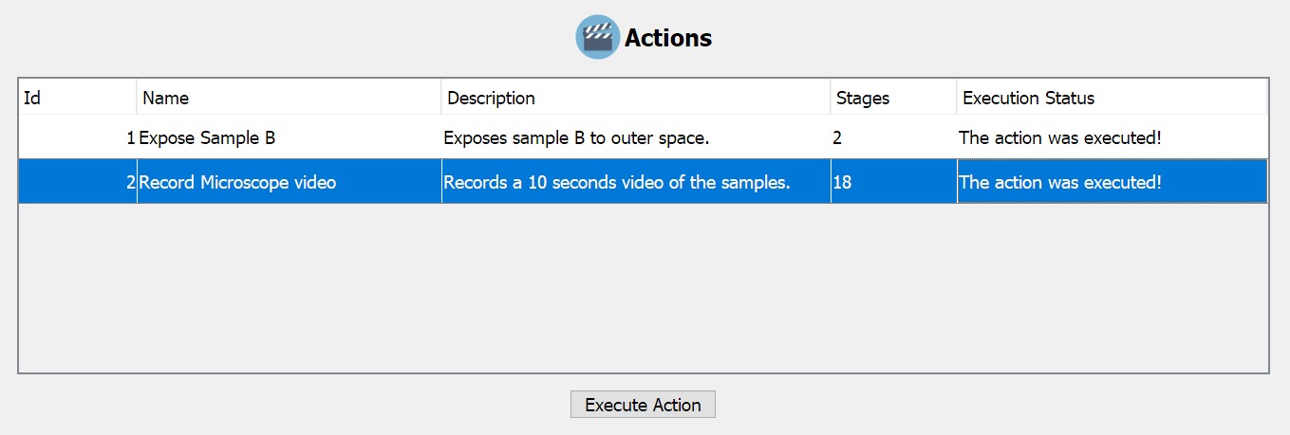Click the clapperboard Actions icon
This screenshot has width=1290, height=435.
point(597,37)
